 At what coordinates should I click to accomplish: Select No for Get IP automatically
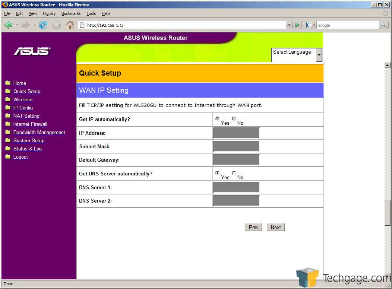tap(234, 119)
